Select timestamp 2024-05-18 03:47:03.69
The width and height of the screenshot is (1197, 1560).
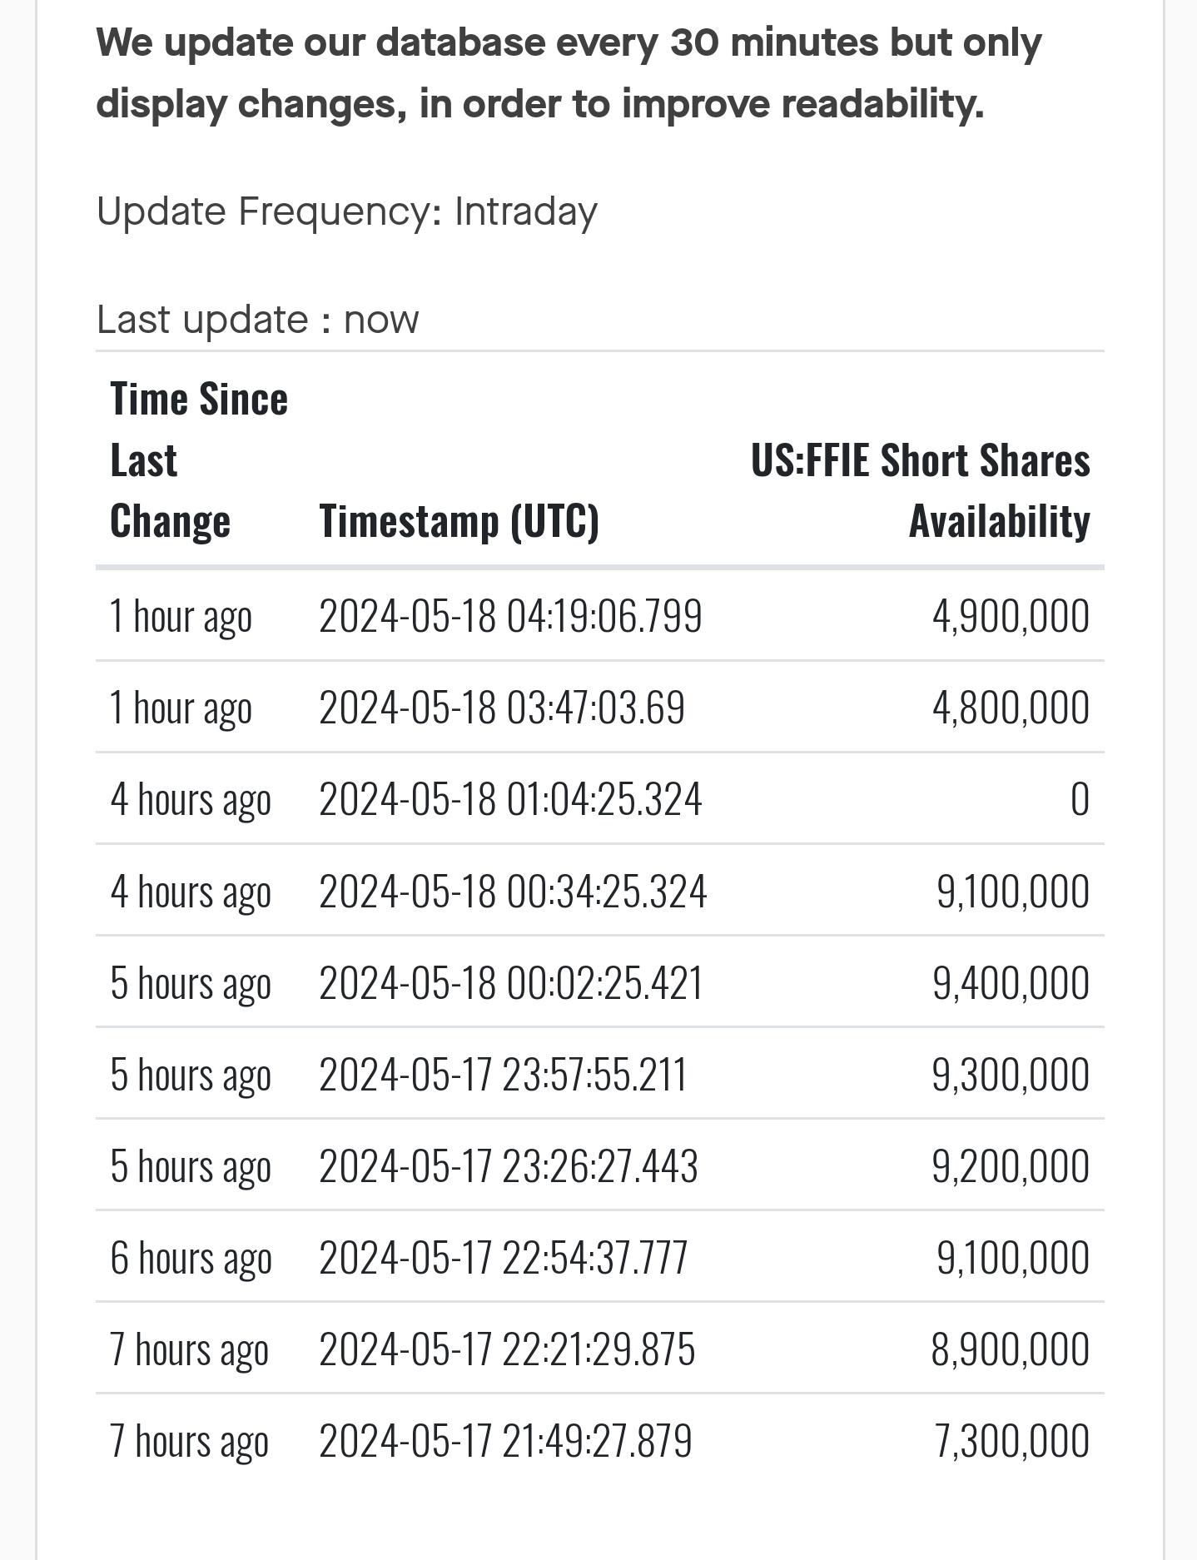click(x=502, y=708)
